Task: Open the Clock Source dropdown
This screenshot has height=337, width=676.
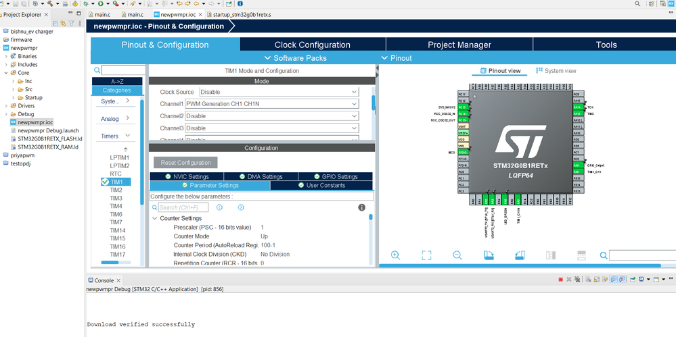Action: click(x=279, y=92)
